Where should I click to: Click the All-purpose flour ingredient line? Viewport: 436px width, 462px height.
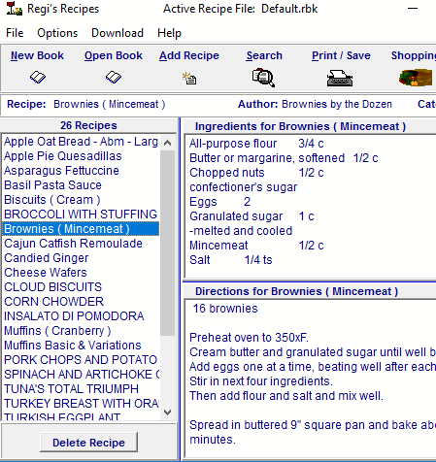[256, 144]
